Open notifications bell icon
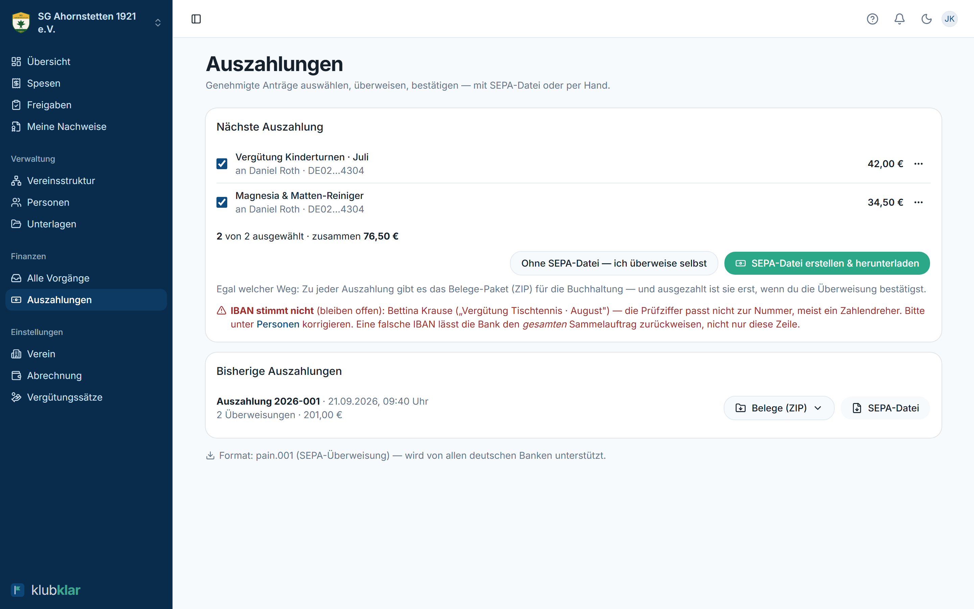This screenshot has width=974, height=609. [x=900, y=19]
